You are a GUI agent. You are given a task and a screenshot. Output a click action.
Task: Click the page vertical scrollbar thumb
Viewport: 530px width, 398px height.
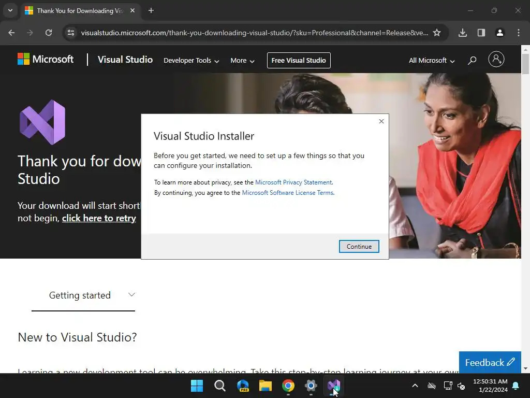525,64
